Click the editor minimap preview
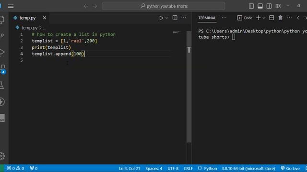The height and width of the screenshot is (172, 307). click(x=177, y=32)
